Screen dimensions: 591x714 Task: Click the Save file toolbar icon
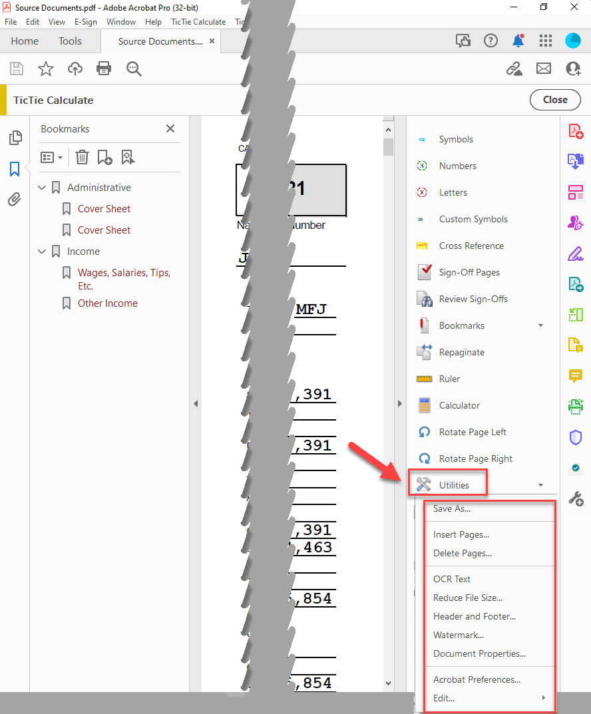tap(17, 69)
